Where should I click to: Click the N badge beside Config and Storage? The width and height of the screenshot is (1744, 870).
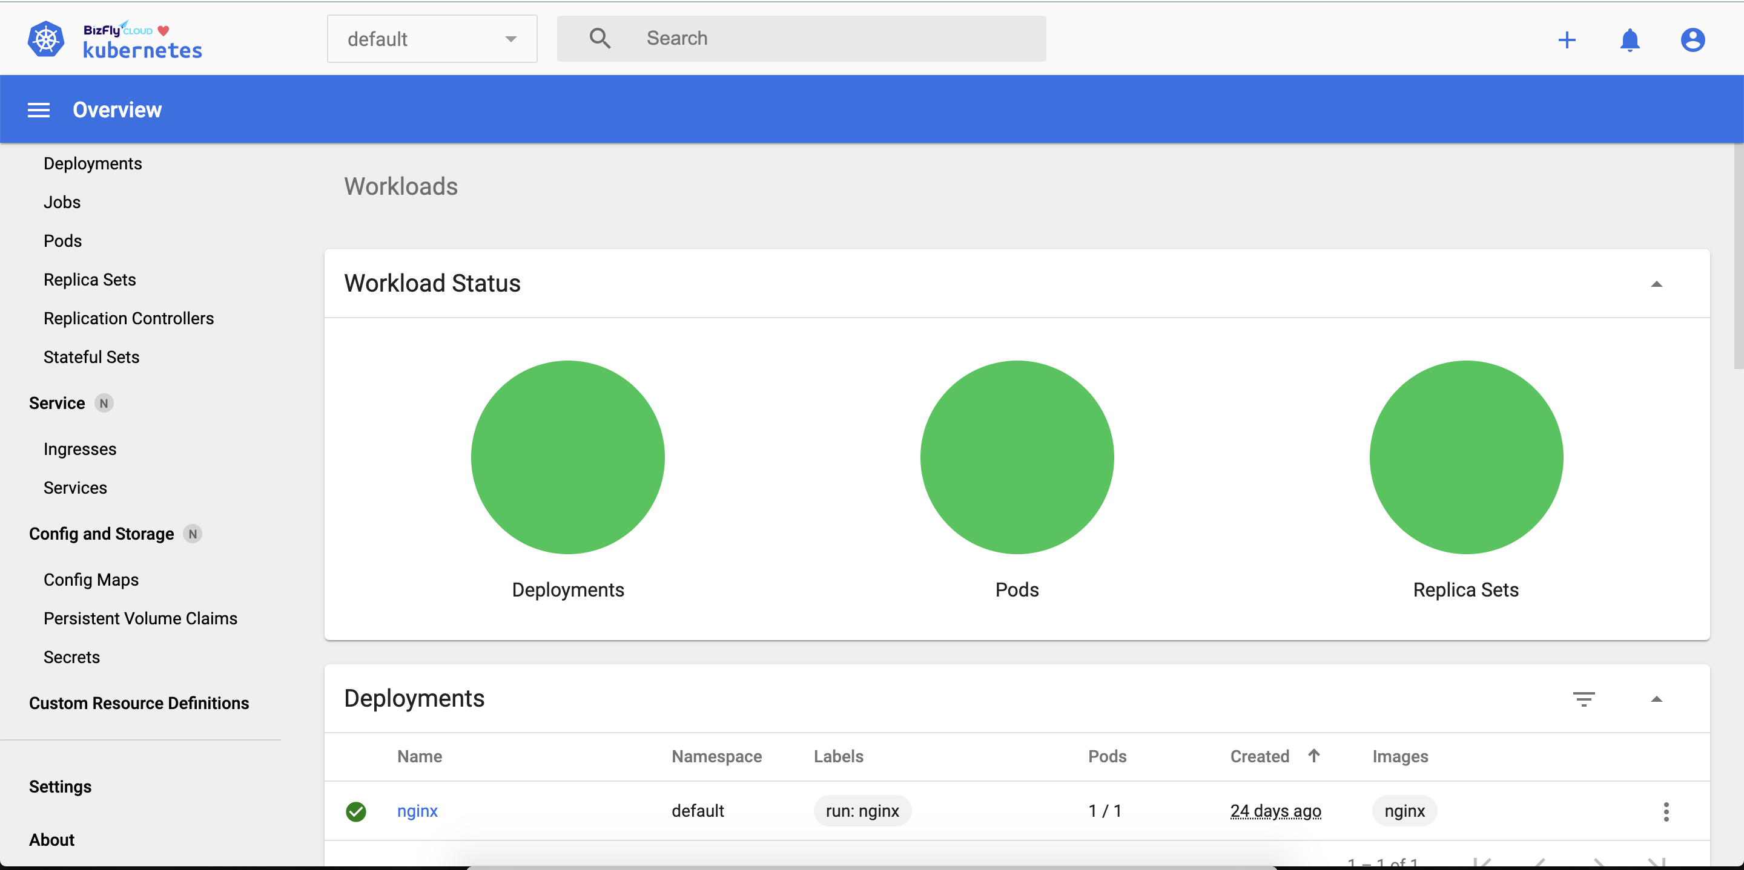point(193,534)
